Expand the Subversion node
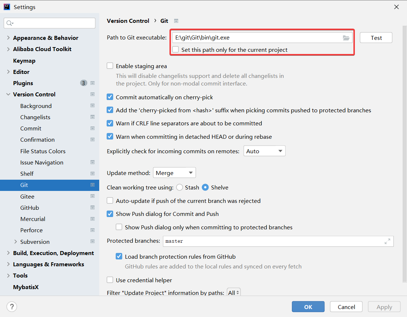The image size is (407, 317). pos(16,241)
